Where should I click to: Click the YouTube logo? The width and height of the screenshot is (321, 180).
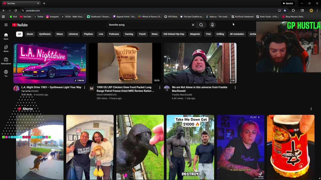[20, 25]
